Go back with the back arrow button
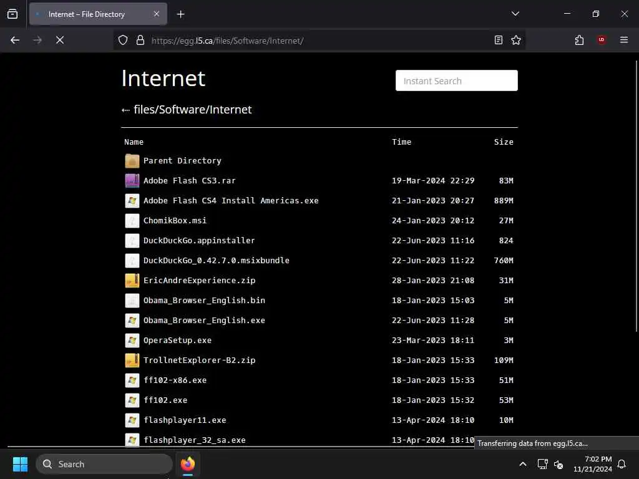Screen dimensions: 639x479 click(15, 40)
